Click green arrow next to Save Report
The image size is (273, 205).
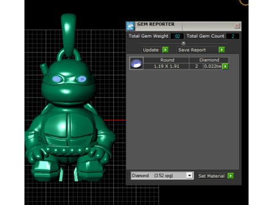(x=222, y=50)
